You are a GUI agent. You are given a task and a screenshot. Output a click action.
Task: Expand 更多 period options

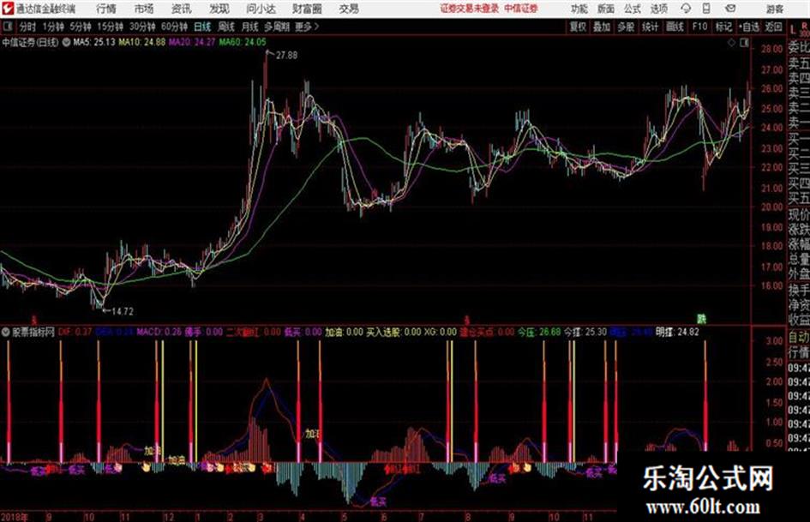307,27
